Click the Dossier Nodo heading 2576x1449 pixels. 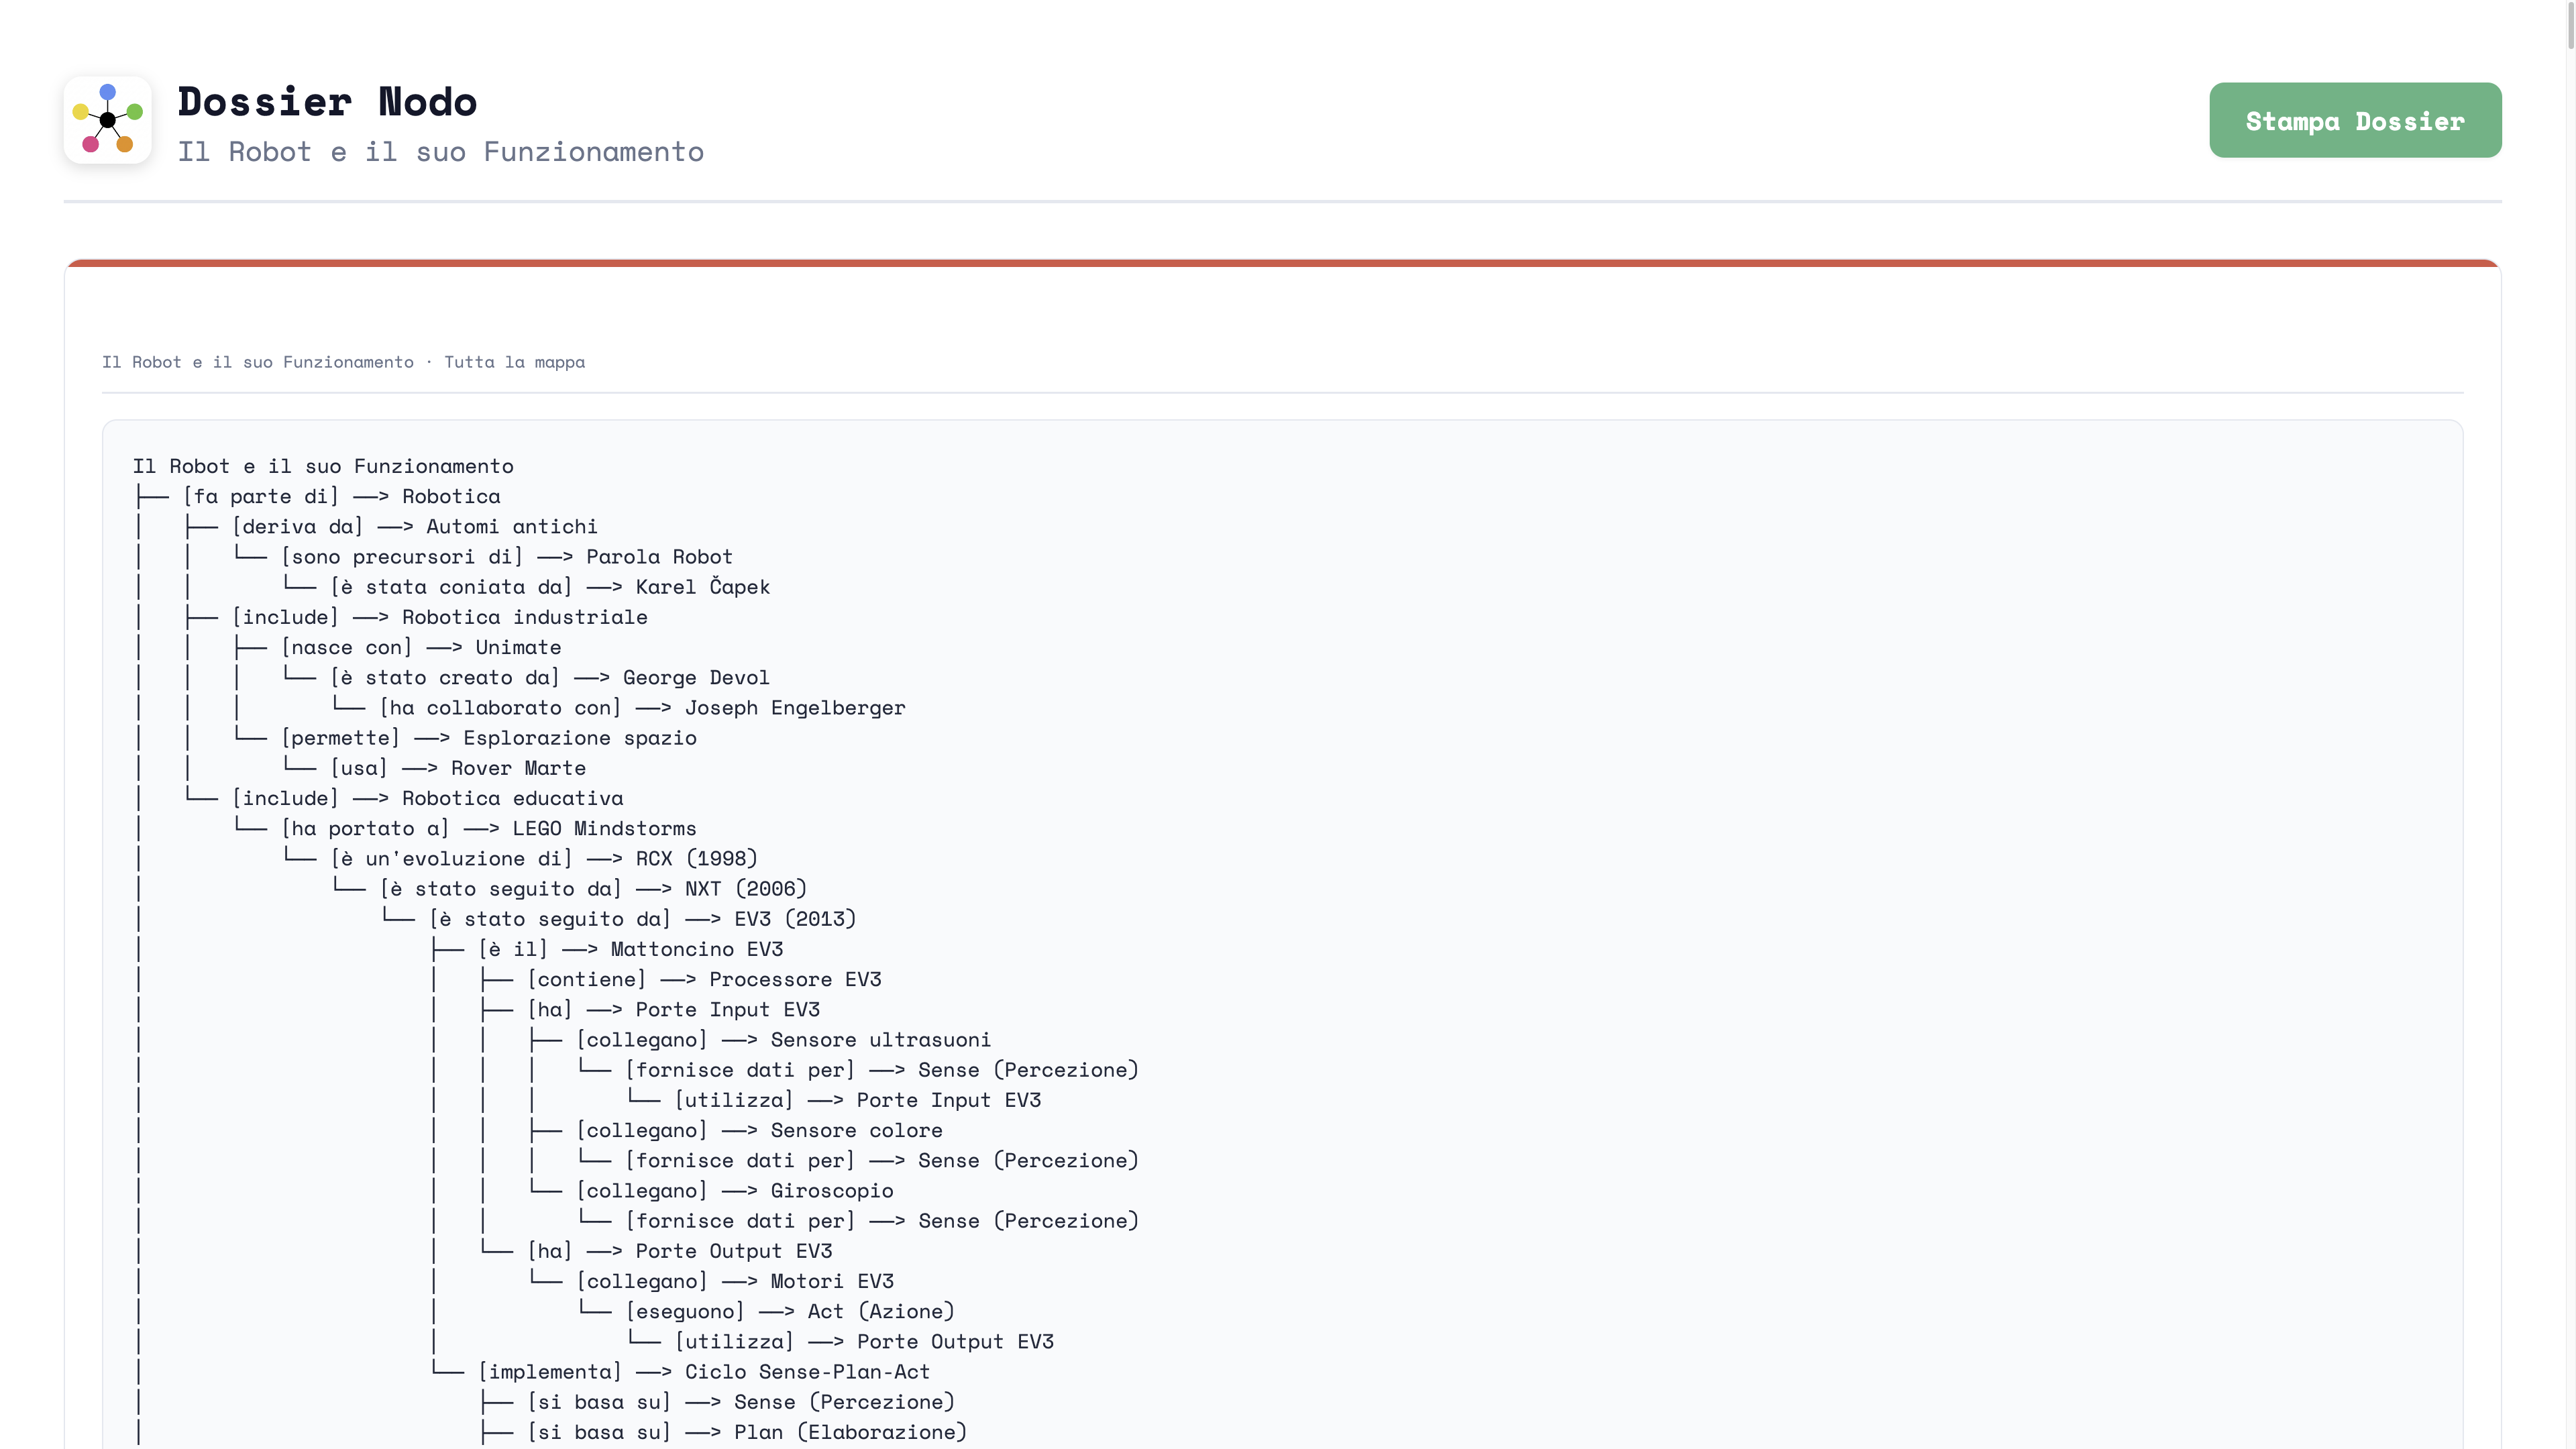pyautogui.click(x=327, y=102)
